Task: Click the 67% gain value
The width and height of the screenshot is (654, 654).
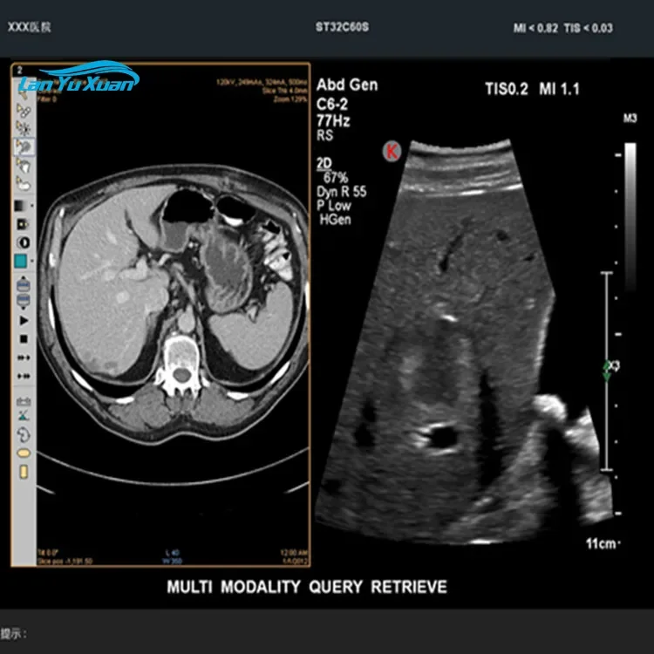Action: coord(336,178)
